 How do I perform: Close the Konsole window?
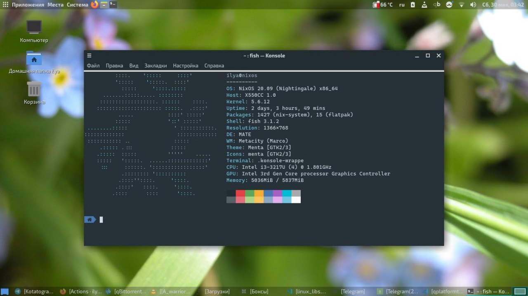coord(438,56)
